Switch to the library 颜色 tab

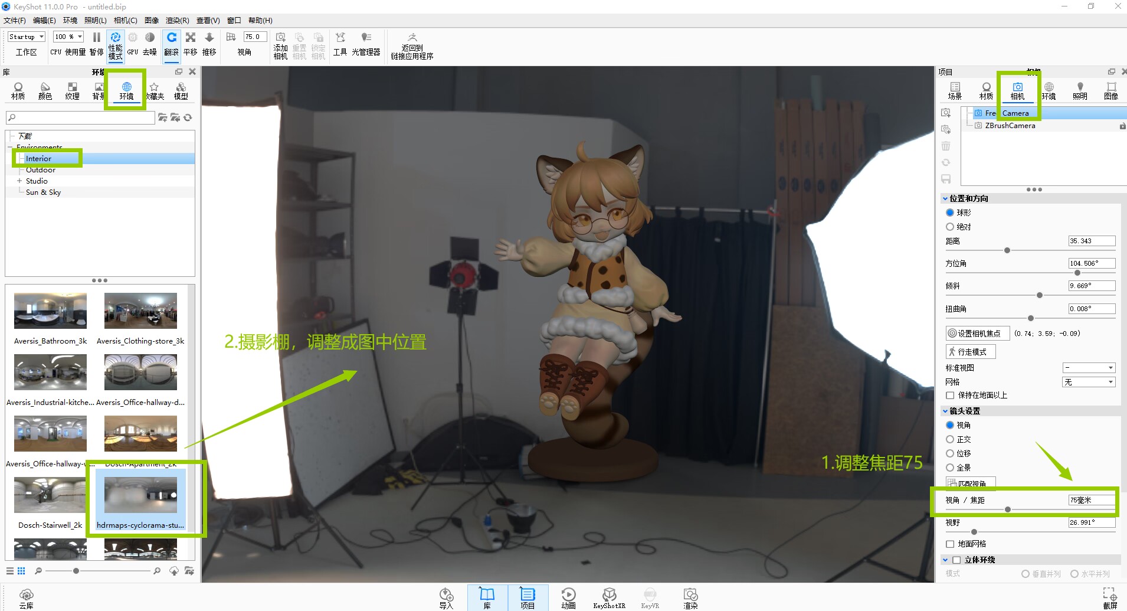tap(45, 91)
